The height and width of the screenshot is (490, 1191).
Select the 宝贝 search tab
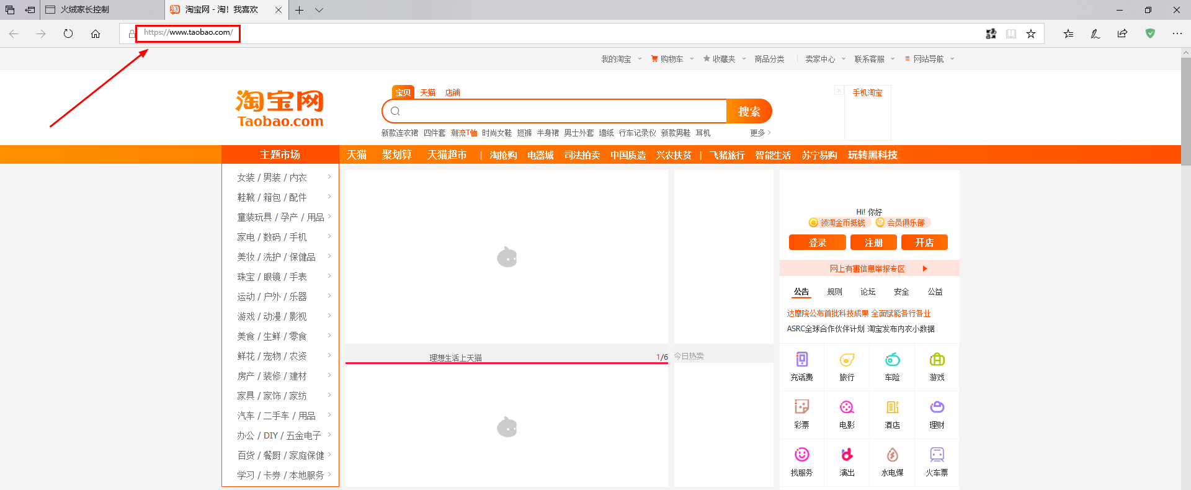coord(403,92)
